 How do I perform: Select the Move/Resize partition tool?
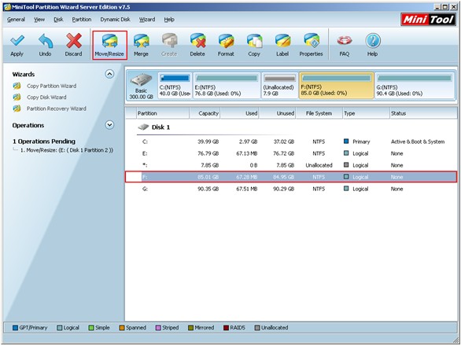109,46
